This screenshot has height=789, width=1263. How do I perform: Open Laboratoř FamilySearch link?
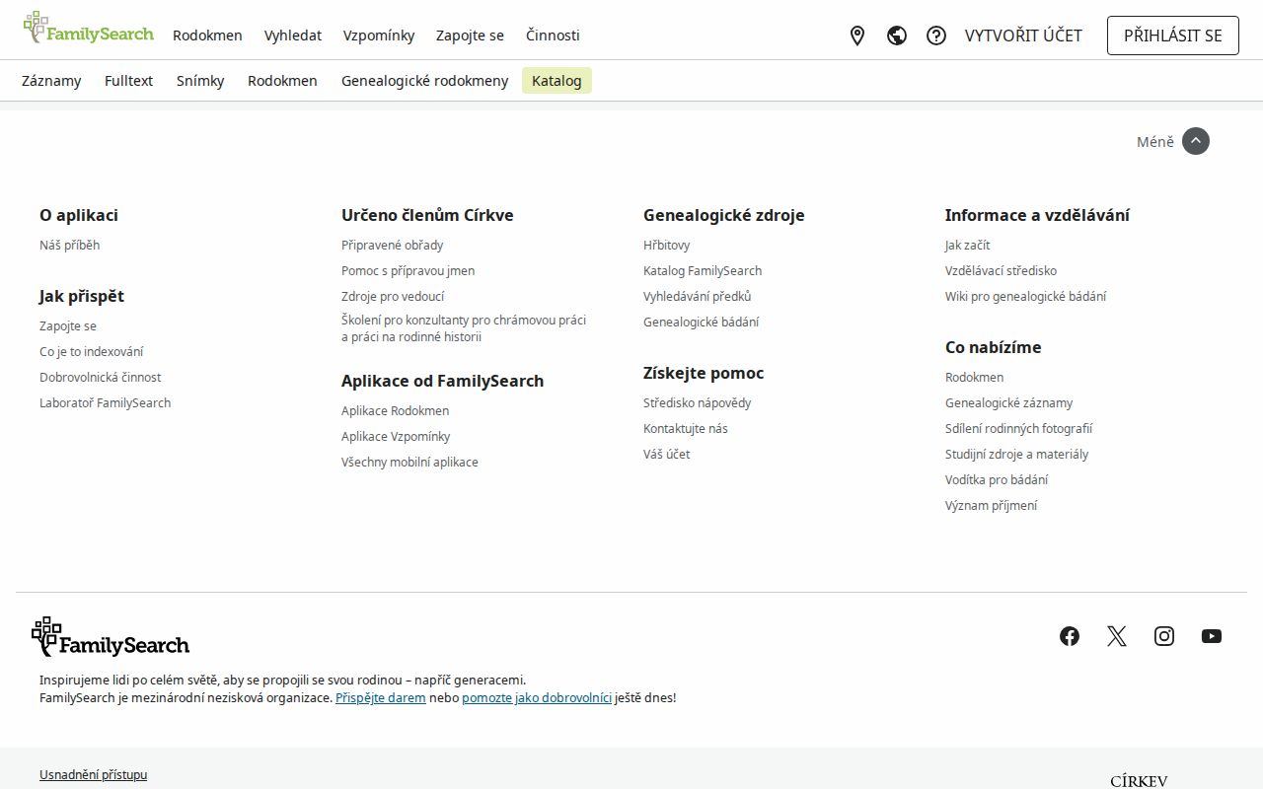pos(105,402)
